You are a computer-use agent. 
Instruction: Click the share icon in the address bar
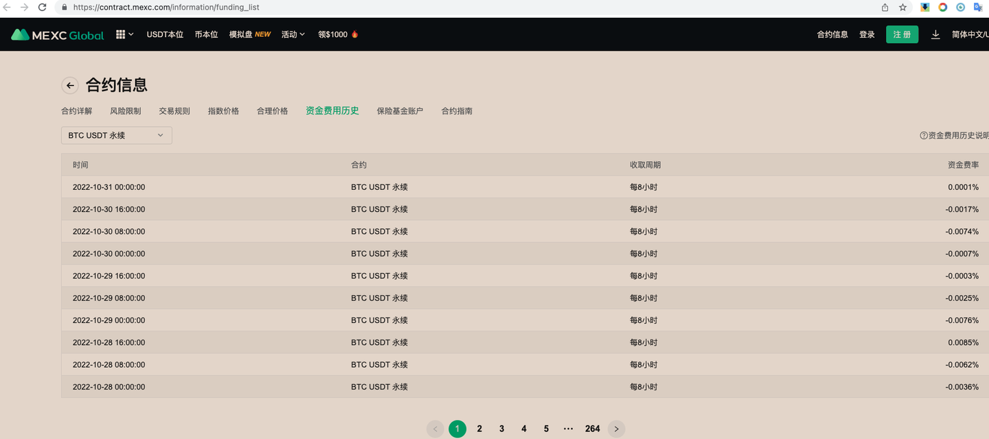tap(885, 8)
